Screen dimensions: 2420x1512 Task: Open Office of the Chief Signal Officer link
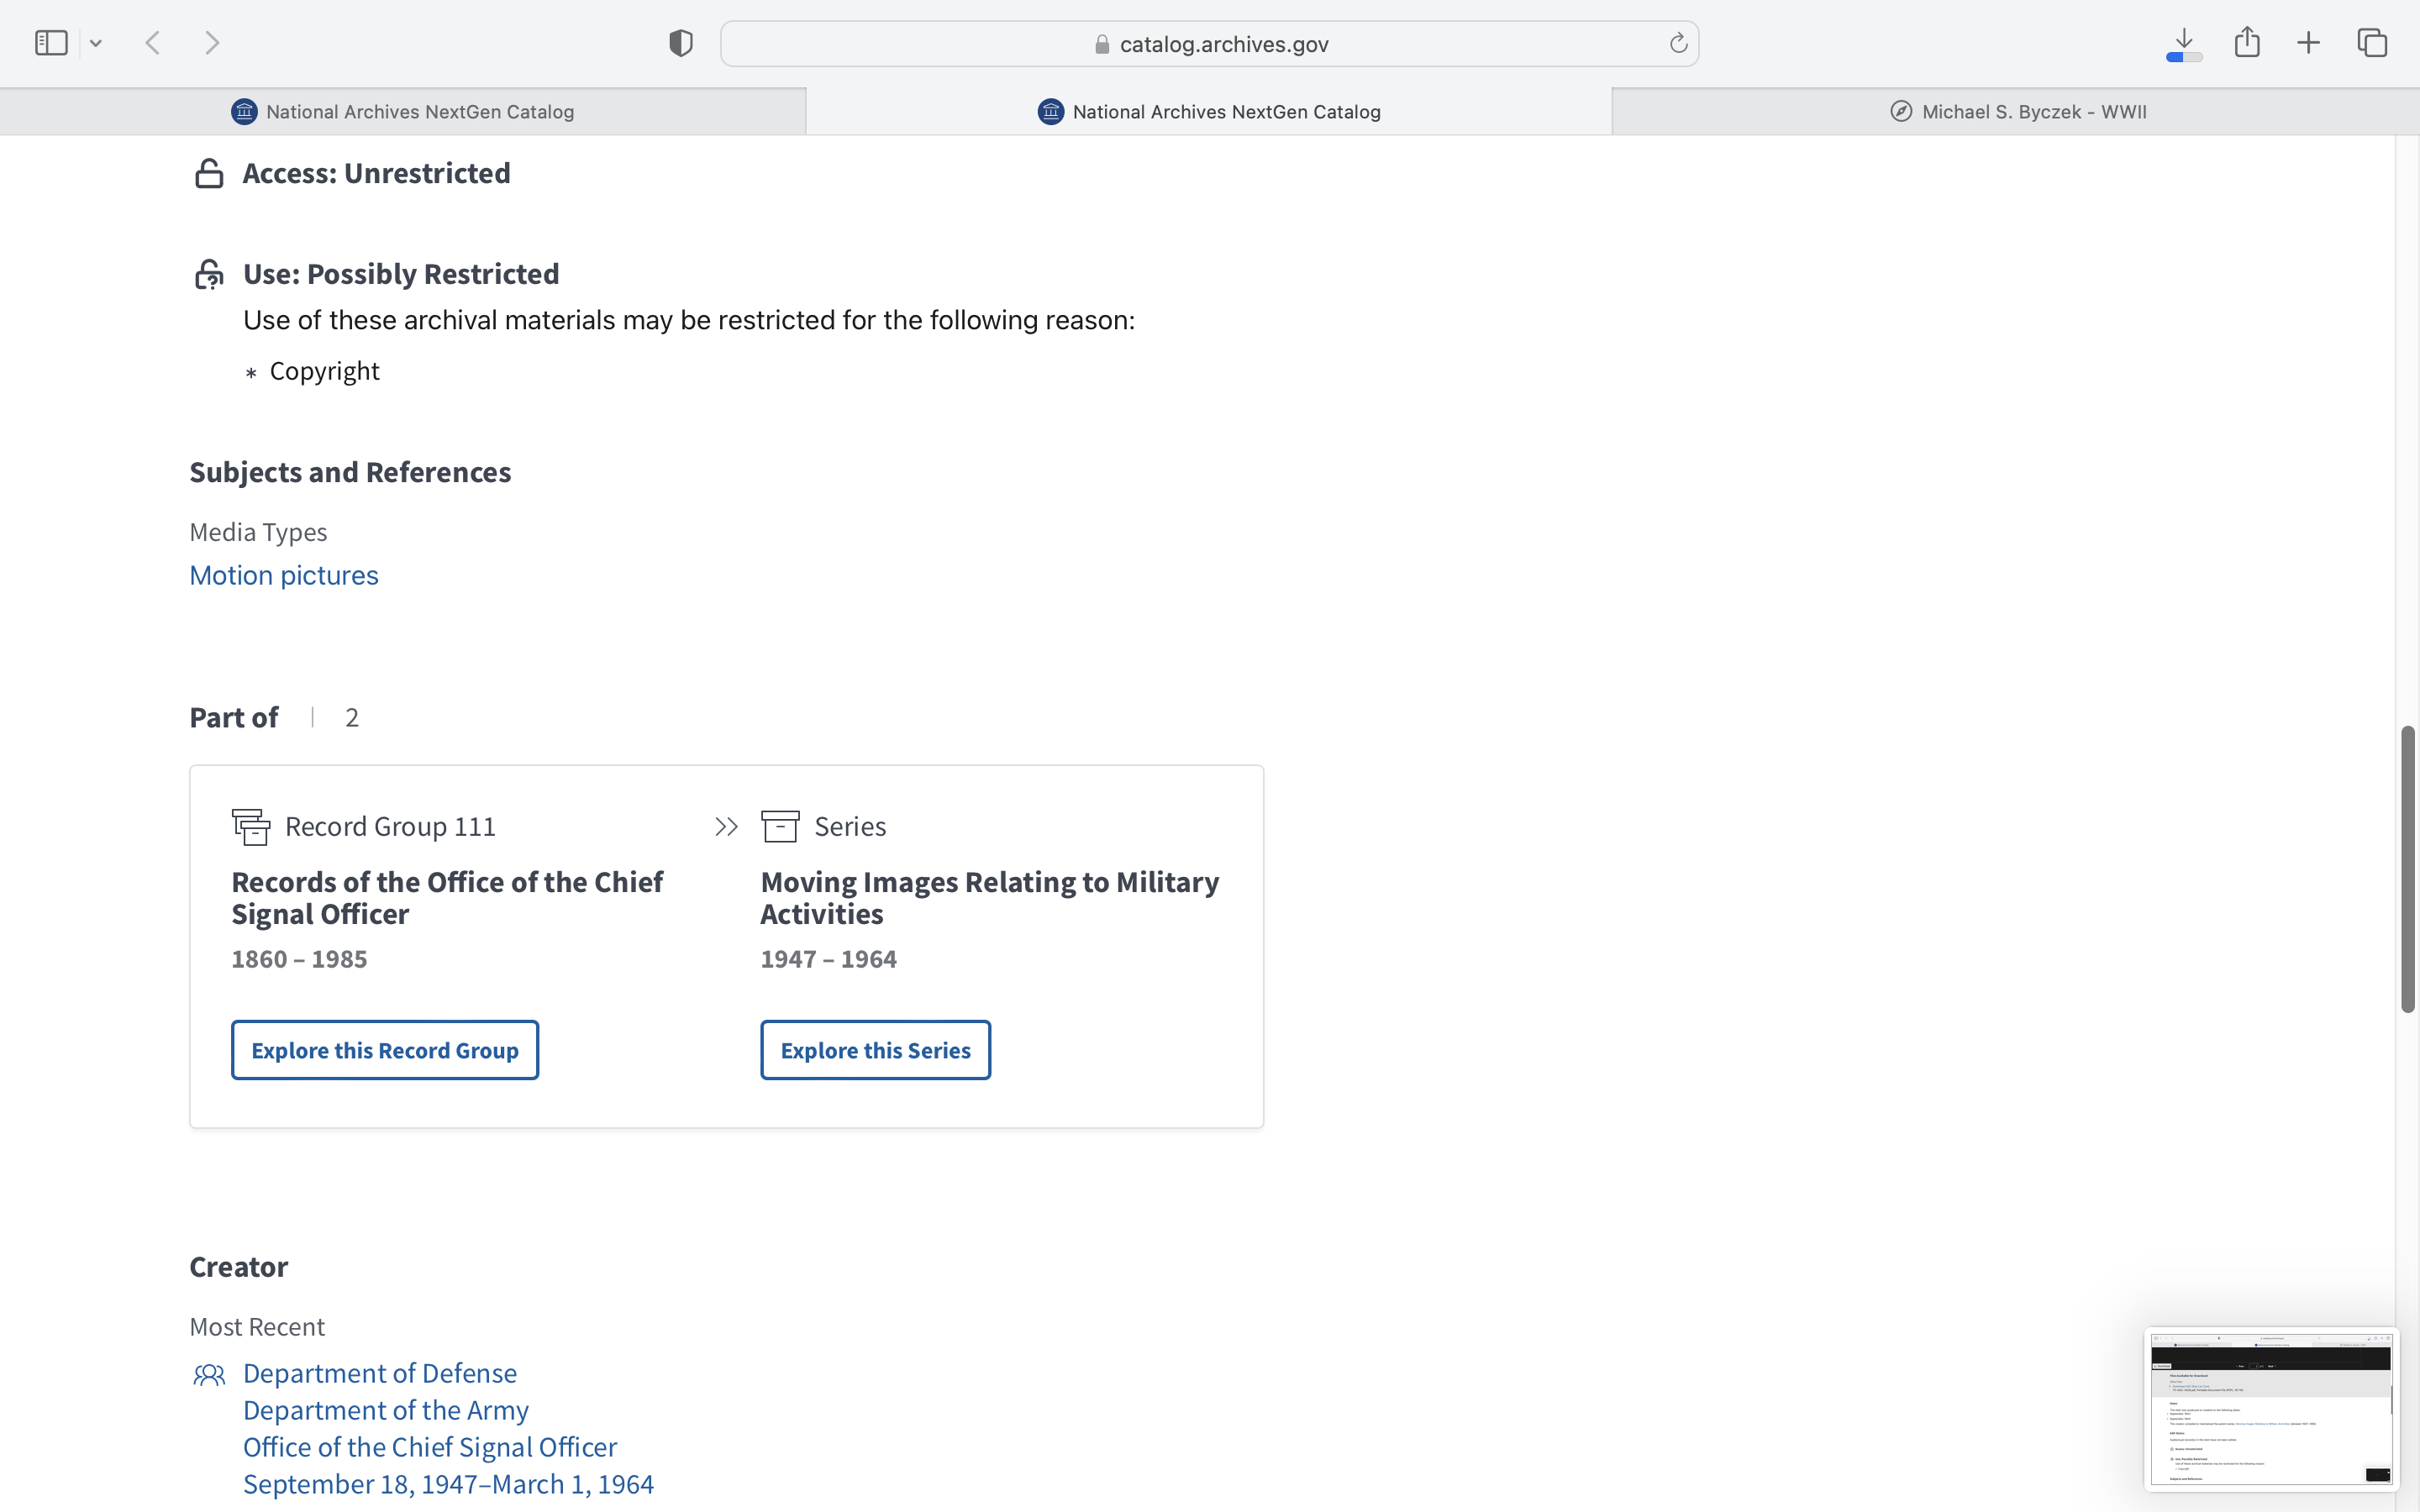430,1447
